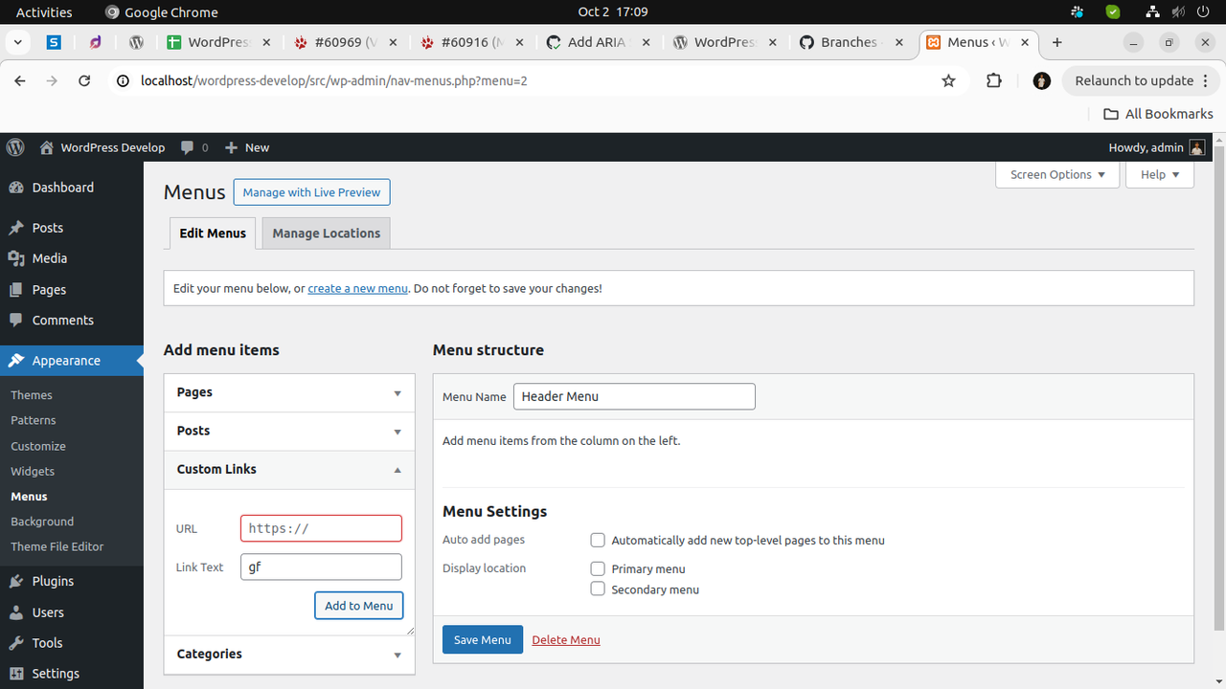1226x689 pixels.
Task: Click the Delete Menu link
Action: click(566, 639)
